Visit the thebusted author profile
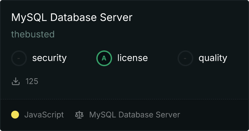The height and width of the screenshot is (131, 249). [x=33, y=34]
